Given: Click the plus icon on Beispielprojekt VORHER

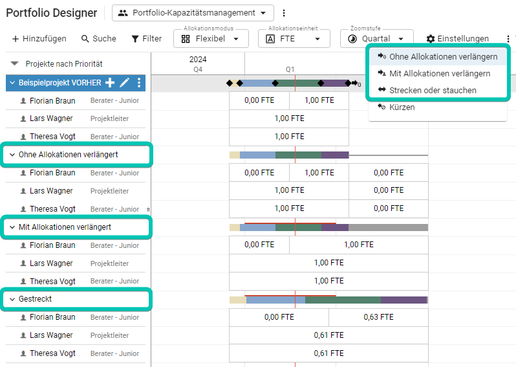Looking at the screenshot, I should 110,83.
